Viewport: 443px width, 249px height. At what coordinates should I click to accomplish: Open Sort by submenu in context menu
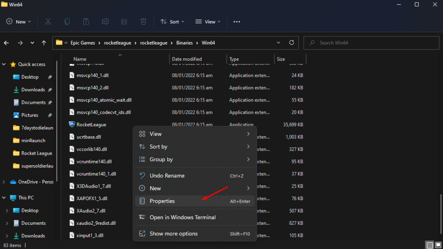[195, 147]
